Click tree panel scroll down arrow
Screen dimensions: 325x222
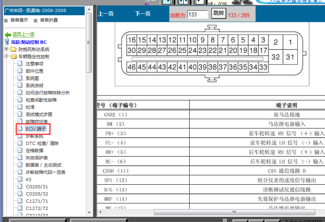pos(89,213)
